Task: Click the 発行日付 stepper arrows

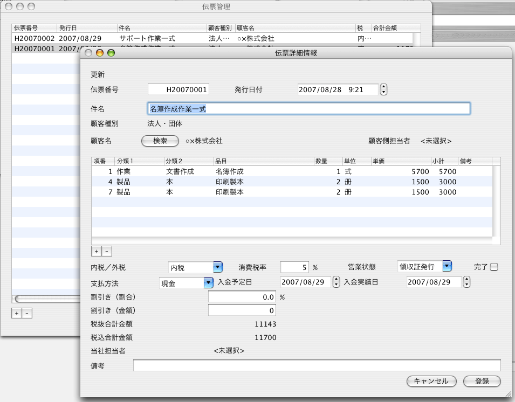Action: pyautogui.click(x=383, y=89)
